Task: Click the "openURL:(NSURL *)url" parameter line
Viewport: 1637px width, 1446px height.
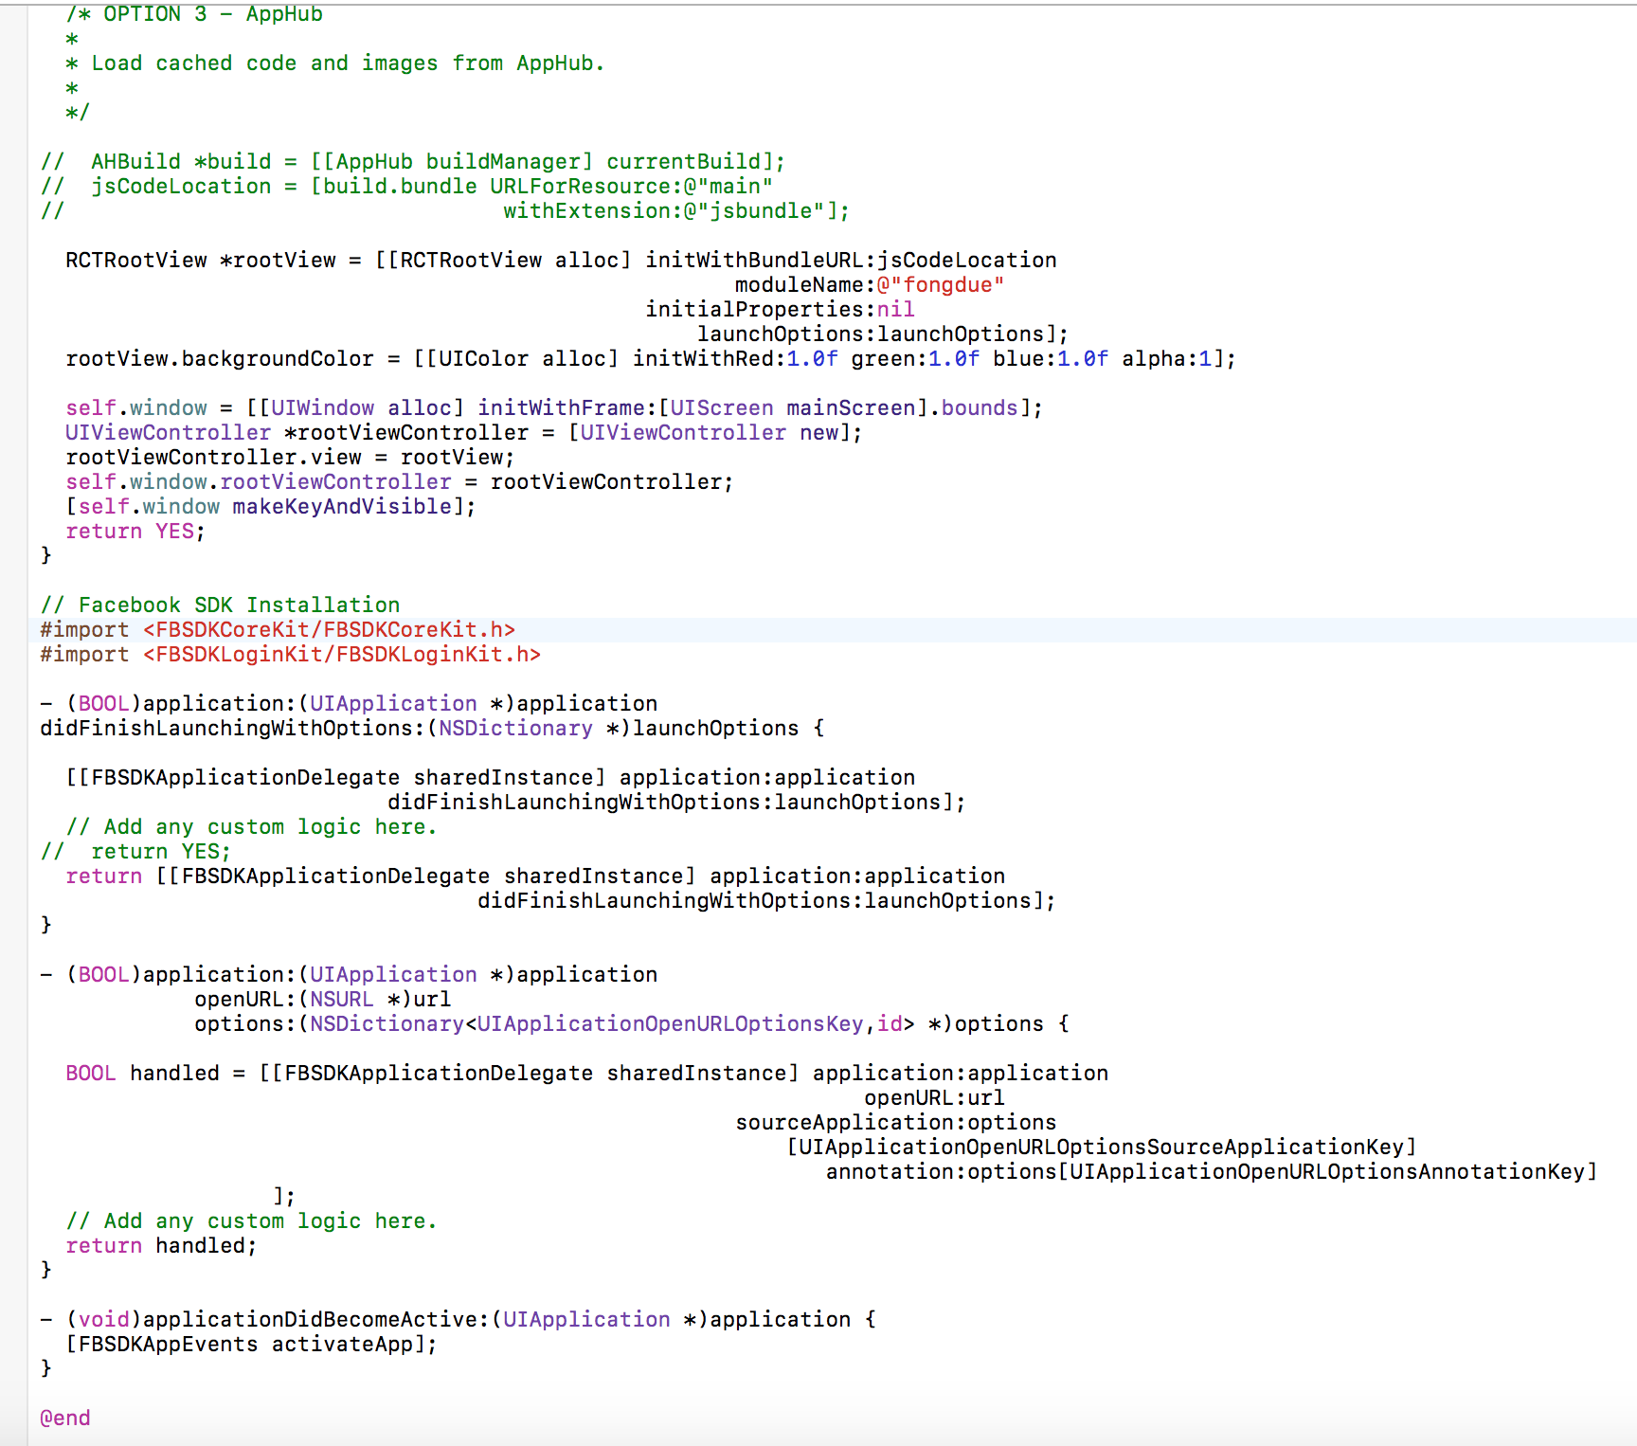Action: click(323, 1000)
